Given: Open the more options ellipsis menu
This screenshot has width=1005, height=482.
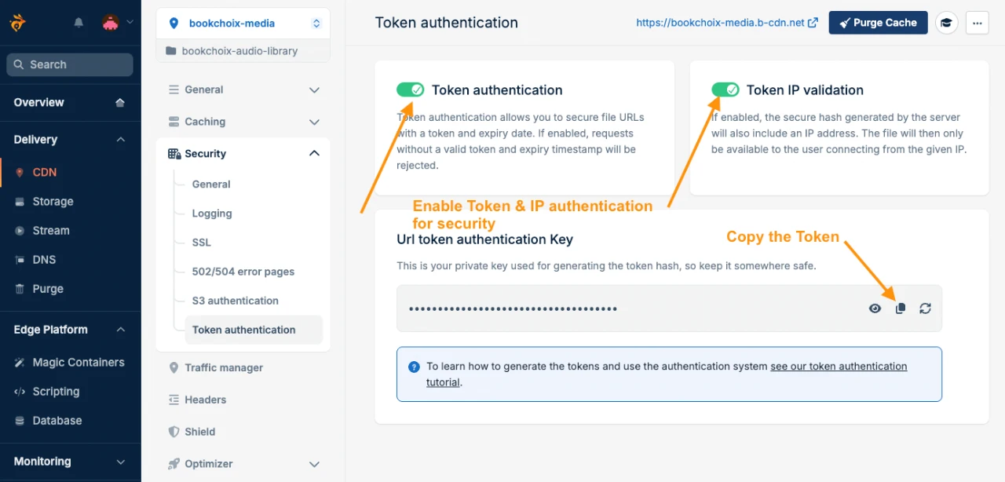Looking at the screenshot, I should coord(977,23).
